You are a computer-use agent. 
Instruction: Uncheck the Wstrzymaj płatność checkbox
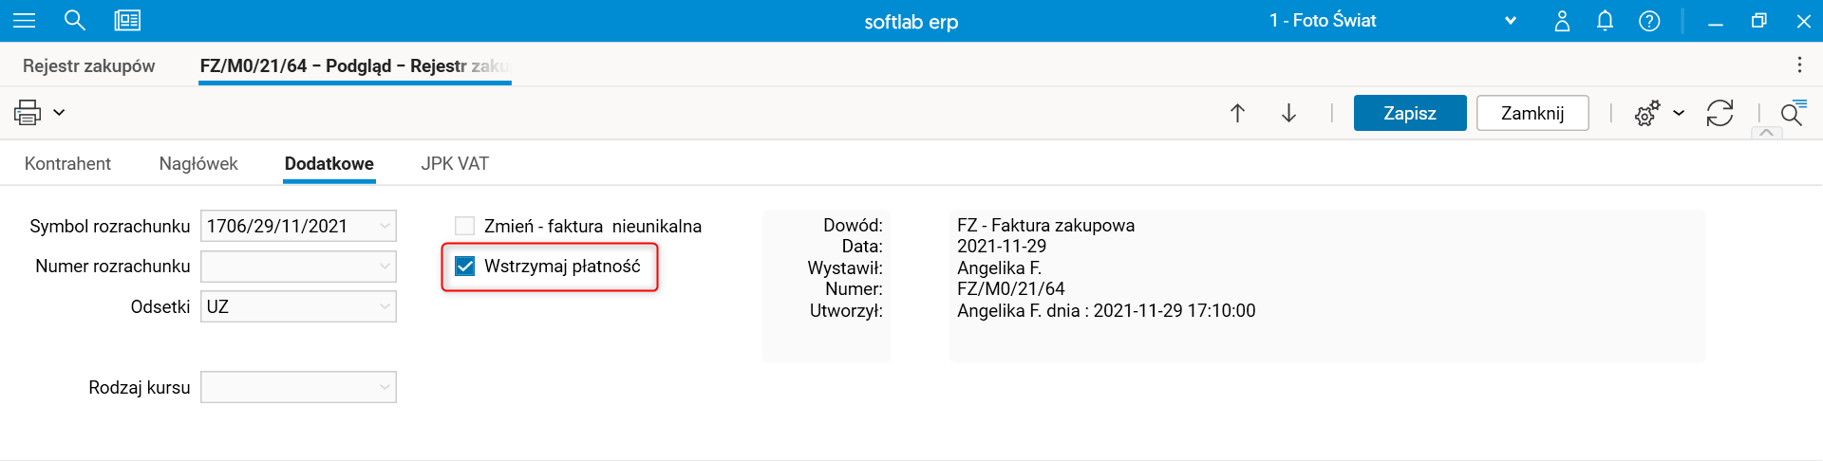click(464, 267)
